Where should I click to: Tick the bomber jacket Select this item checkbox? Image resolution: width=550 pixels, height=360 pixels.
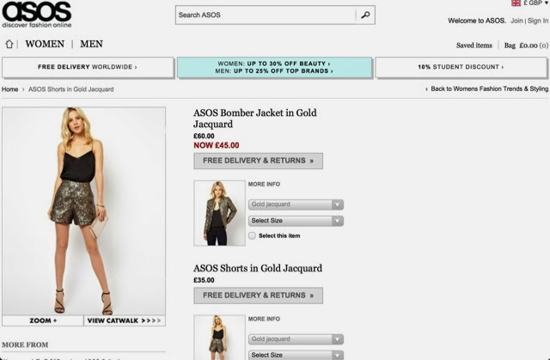click(252, 235)
